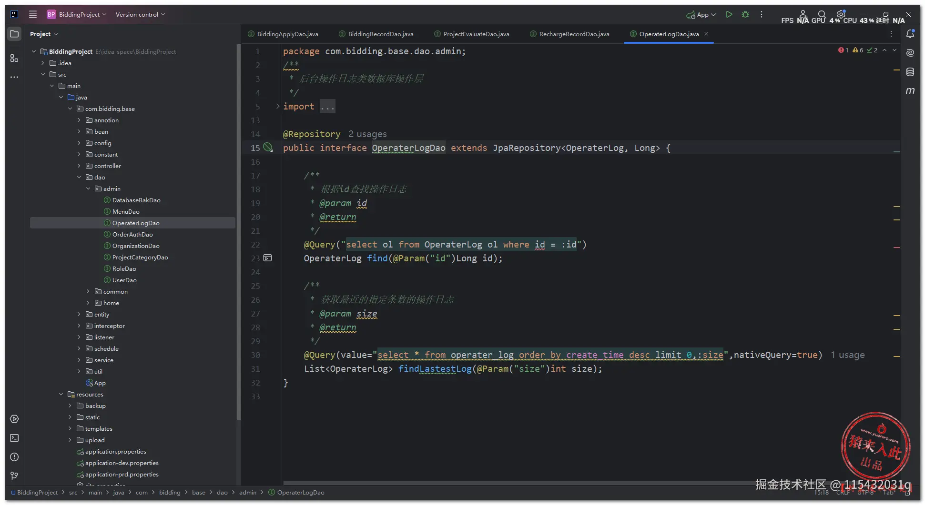Switch to ProjectEvaluateDao.java tab
Image resolution: width=925 pixels, height=505 pixels.
(x=472, y=34)
